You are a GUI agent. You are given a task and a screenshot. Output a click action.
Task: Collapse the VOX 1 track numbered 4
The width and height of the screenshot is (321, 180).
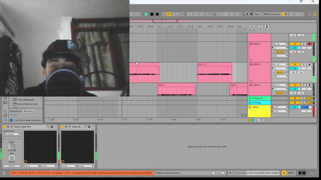[251, 64]
